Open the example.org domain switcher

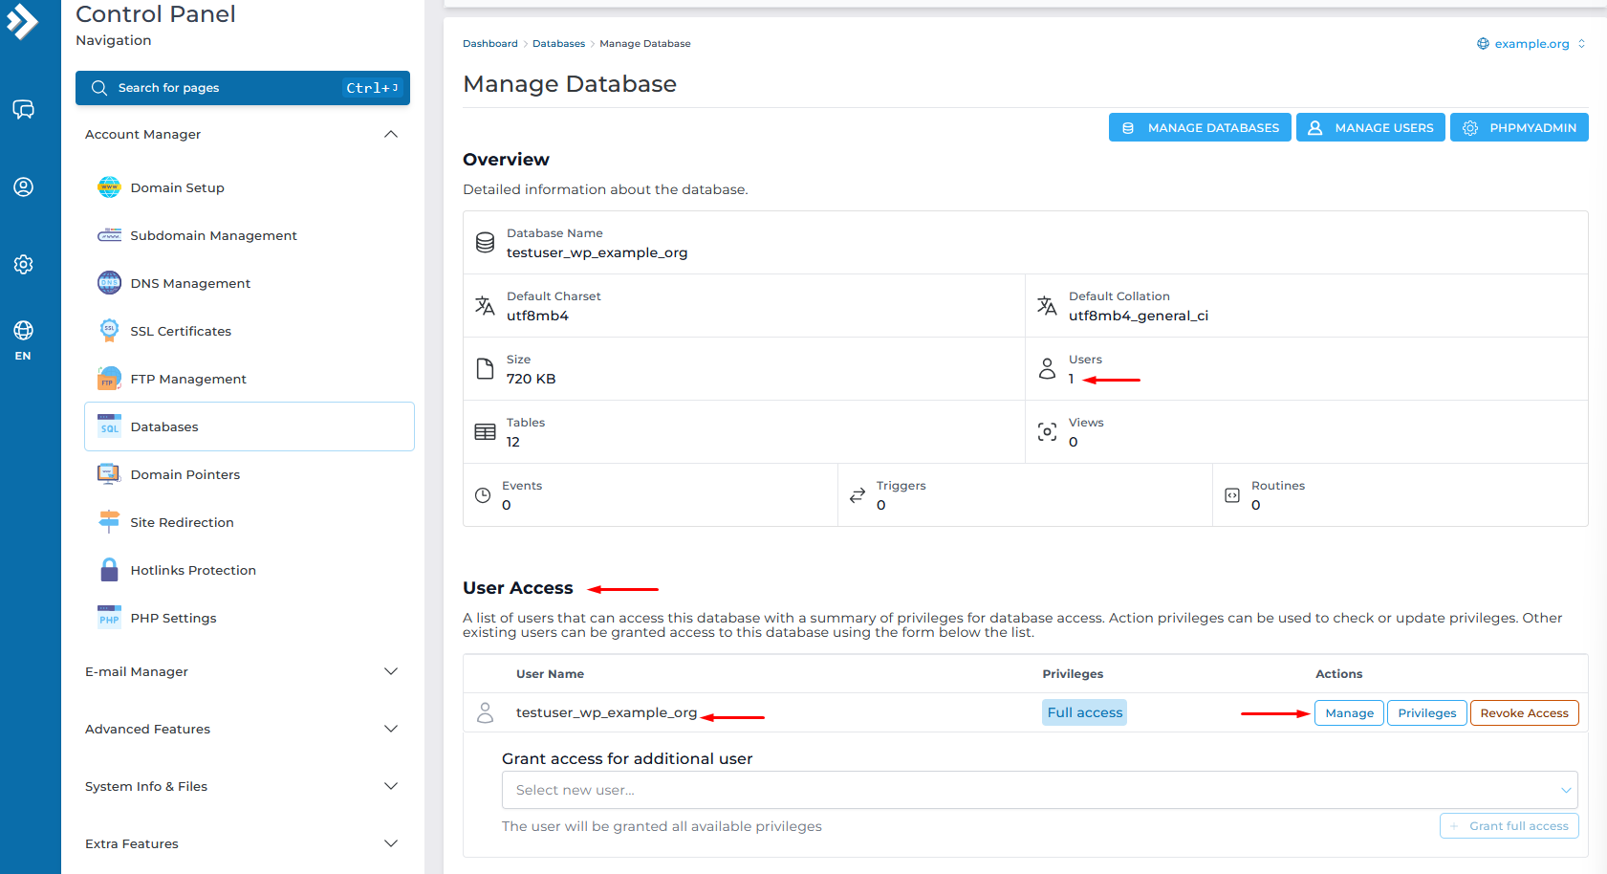1531,44
